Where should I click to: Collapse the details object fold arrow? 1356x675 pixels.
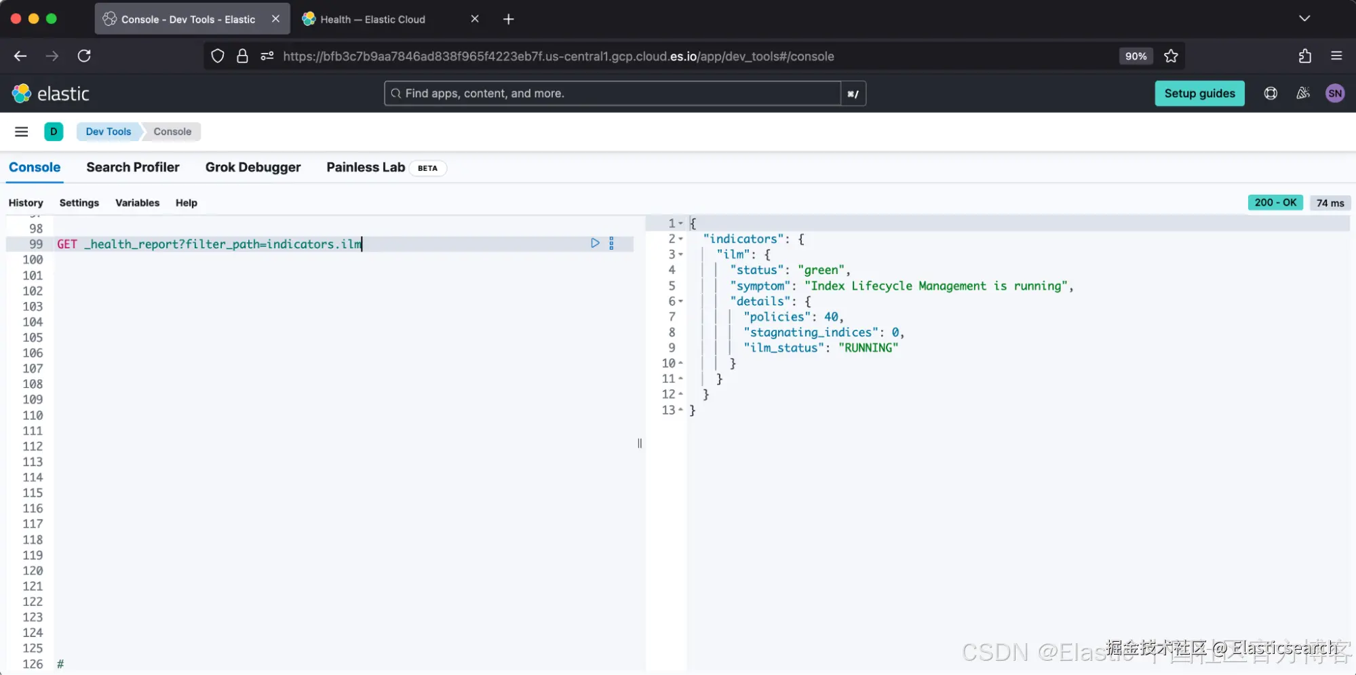click(680, 301)
